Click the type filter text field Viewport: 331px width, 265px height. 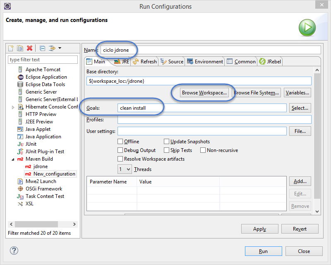pos(43,60)
